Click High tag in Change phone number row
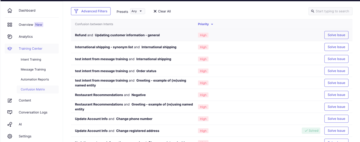Screen dimensions: 360x142 pos(203,119)
